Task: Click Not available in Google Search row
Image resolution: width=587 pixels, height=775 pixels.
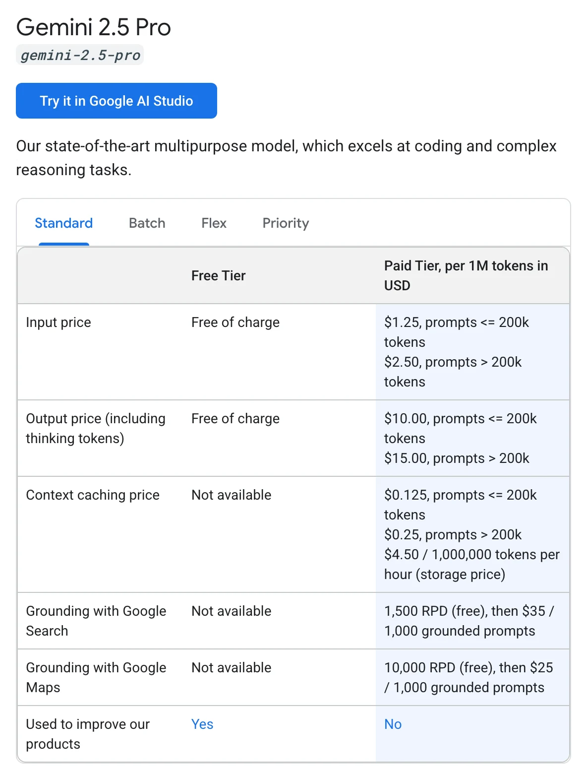Action: [x=232, y=611]
